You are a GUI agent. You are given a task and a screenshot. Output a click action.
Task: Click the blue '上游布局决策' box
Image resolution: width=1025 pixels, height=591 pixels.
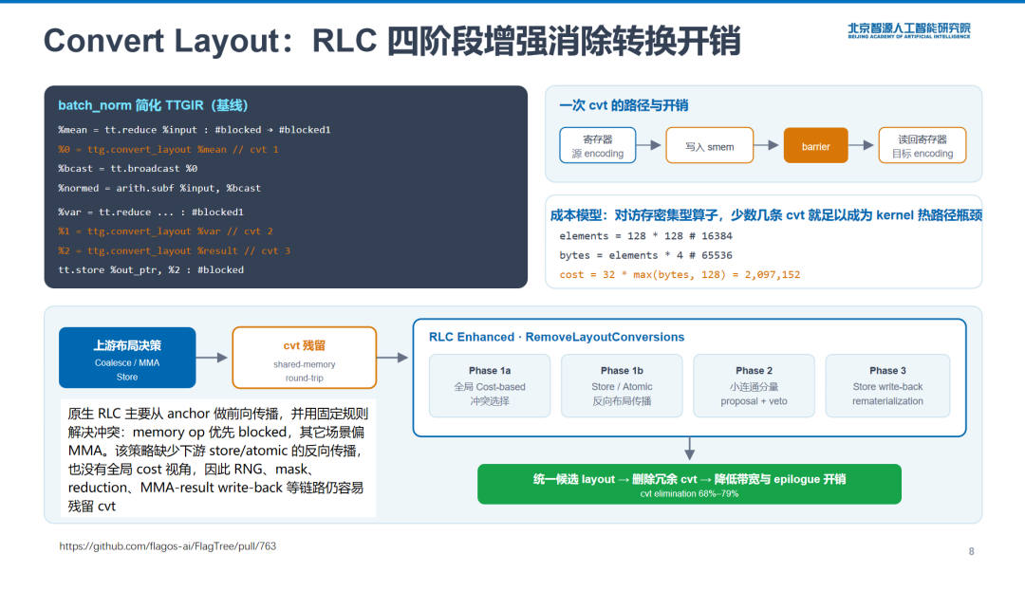(x=127, y=358)
